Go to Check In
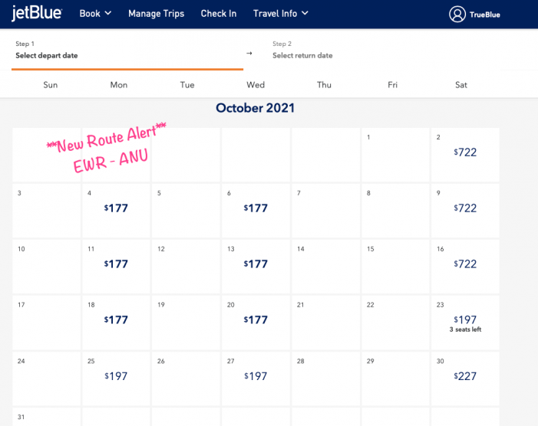The width and height of the screenshot is (538, 426). coord(219,14)
